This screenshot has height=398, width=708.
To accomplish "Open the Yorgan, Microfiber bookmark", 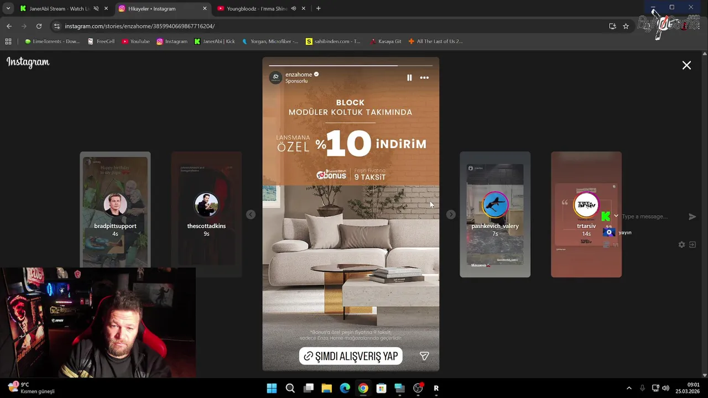I will point(270,41).
